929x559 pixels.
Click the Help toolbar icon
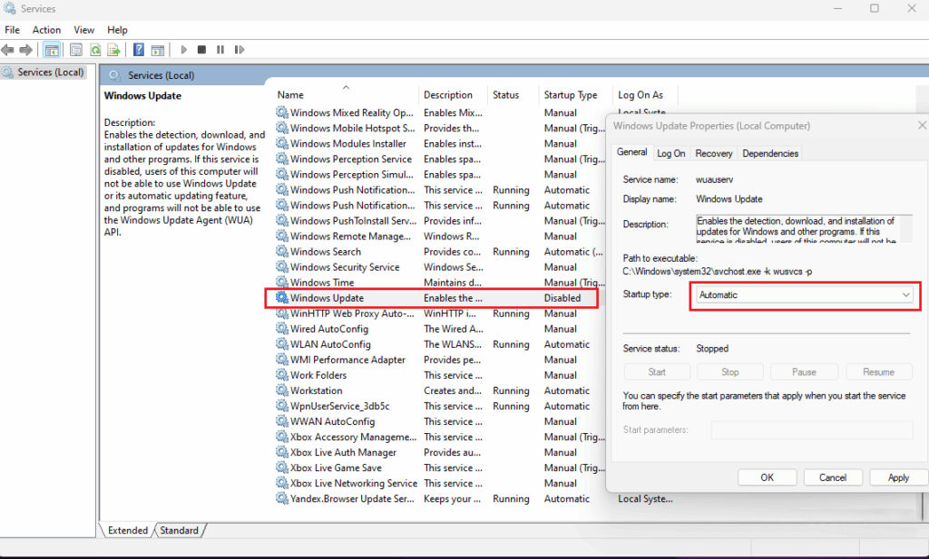click(x=138, y=50)
